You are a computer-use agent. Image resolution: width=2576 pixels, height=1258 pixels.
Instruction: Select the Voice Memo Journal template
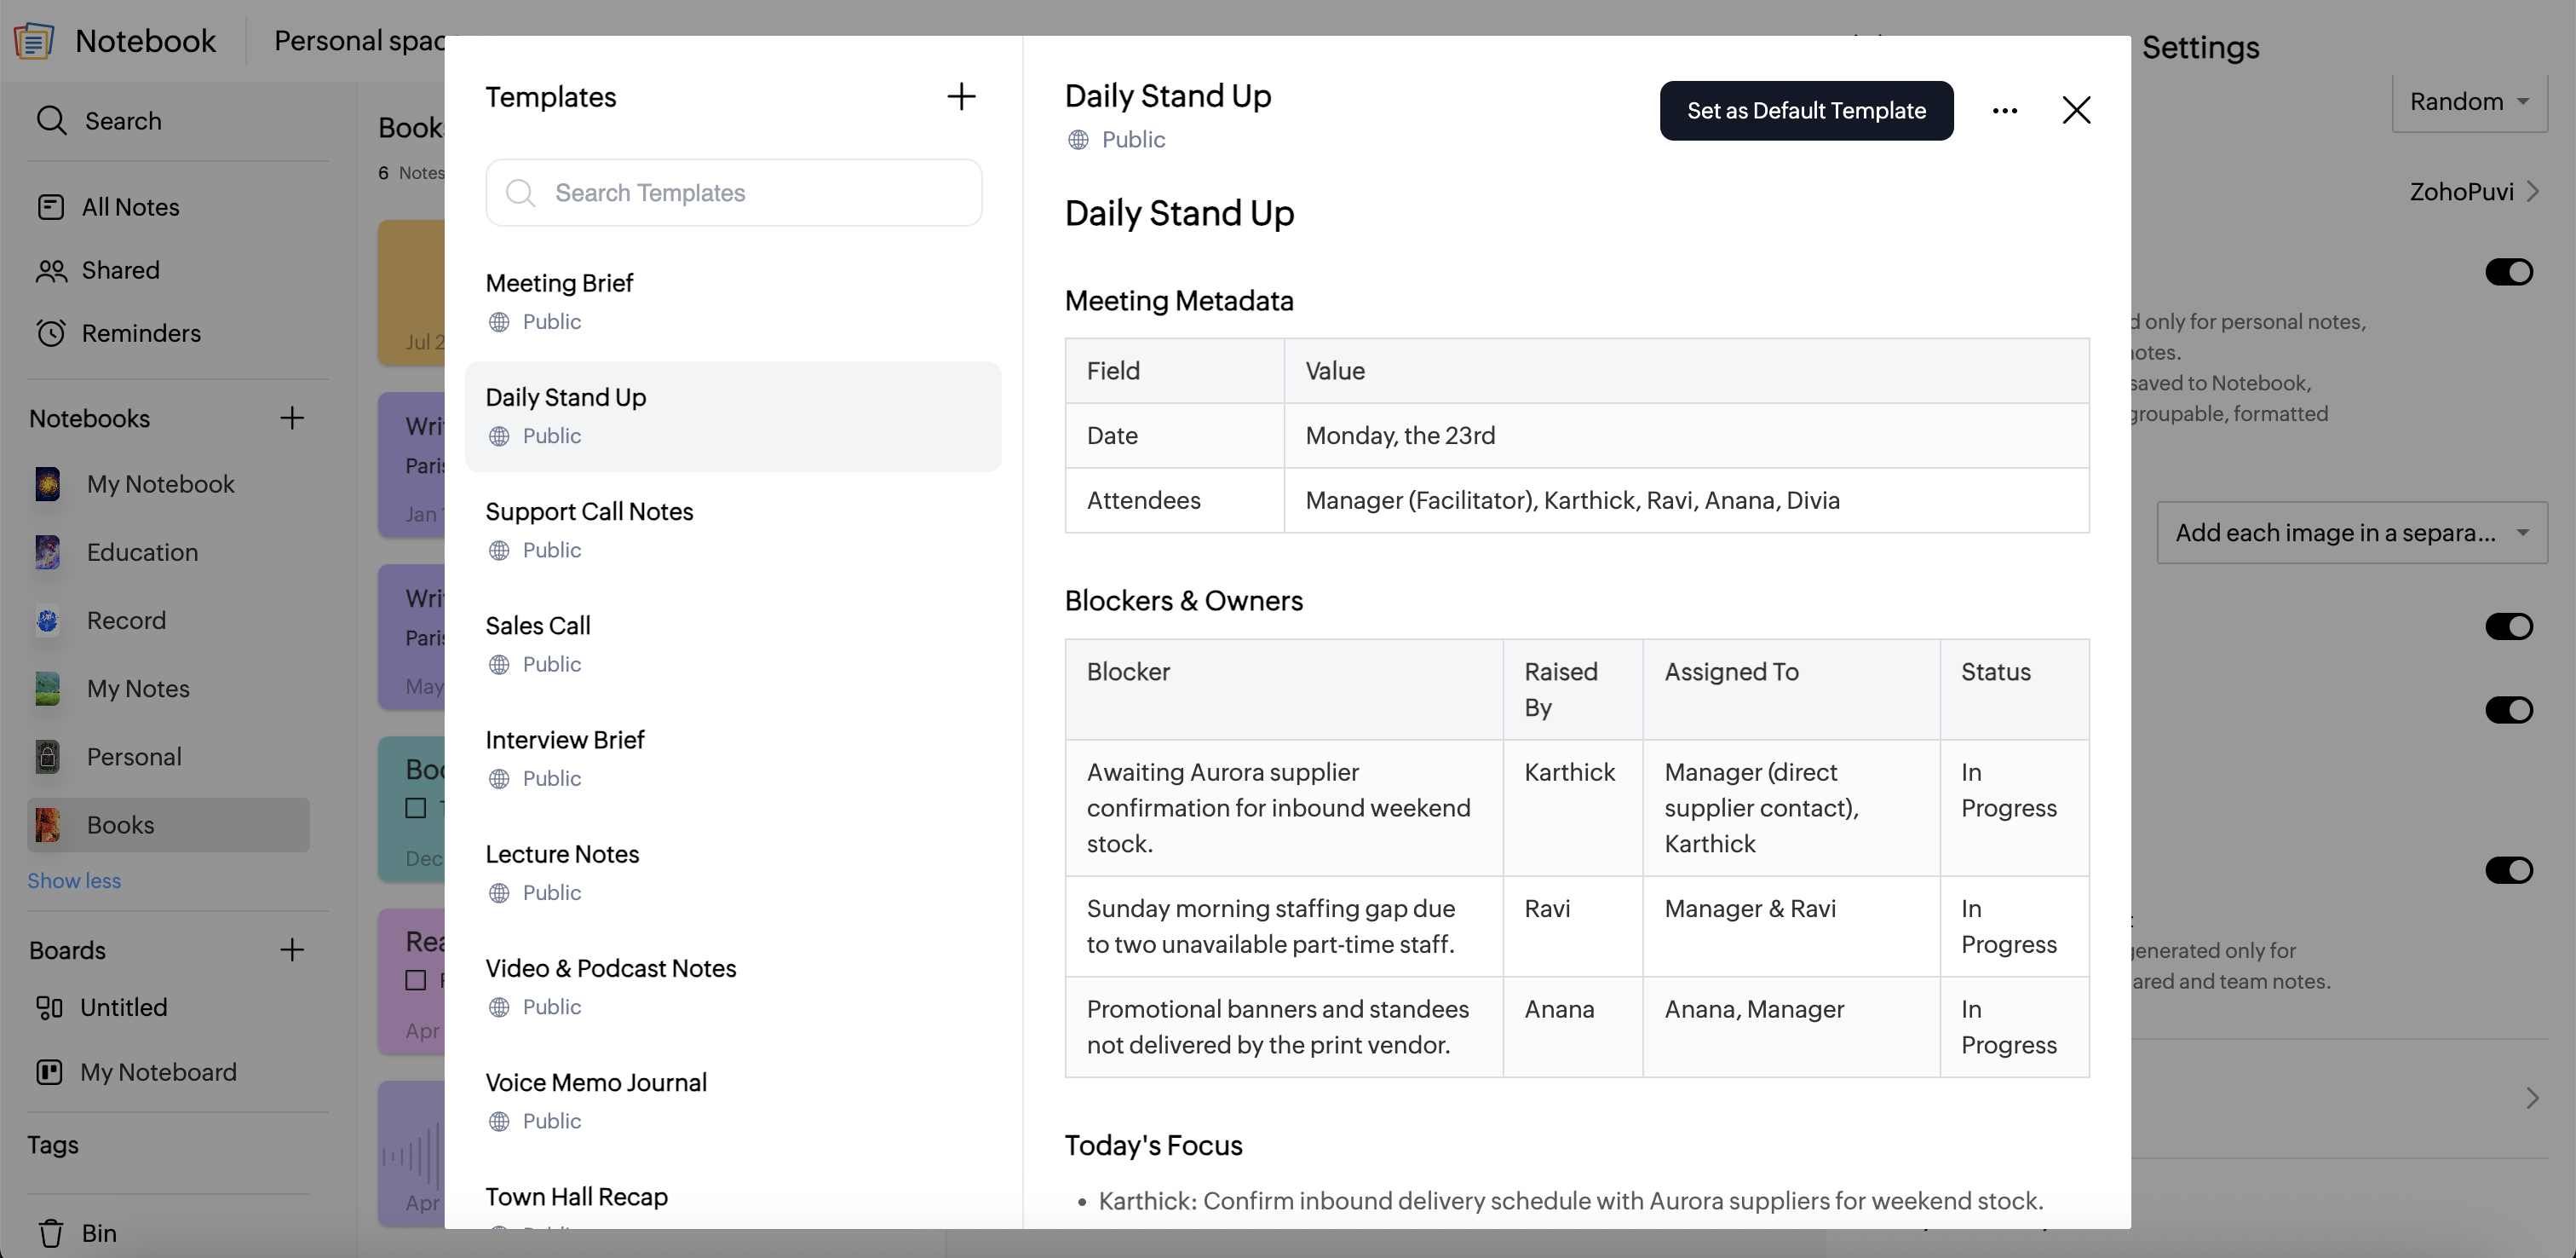coord(733,1101)
